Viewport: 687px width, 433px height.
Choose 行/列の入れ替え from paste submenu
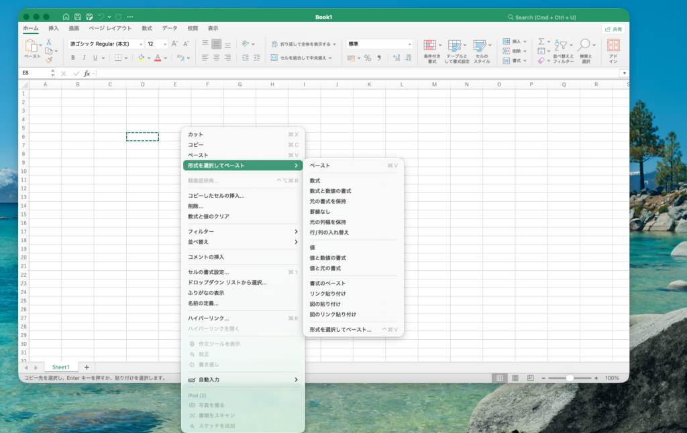[x=329, y=233]
